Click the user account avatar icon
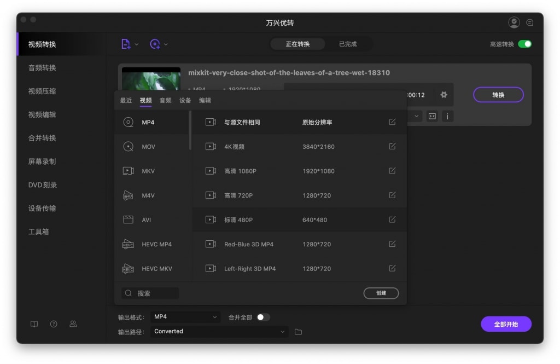560x364 pixels. [x=514, y=22]
